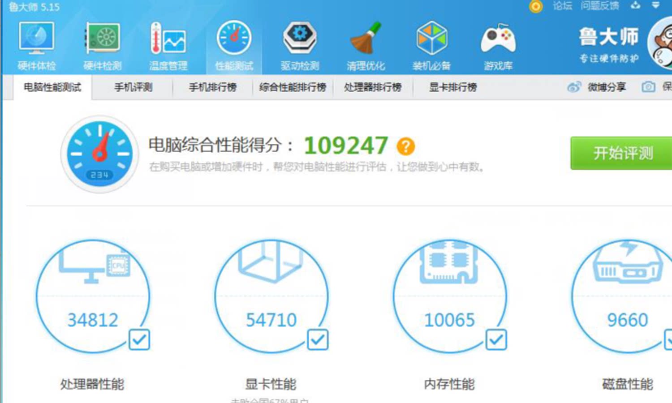Open 温度管理 temperature management
The image size is (672, 403).
pos(168,46)
